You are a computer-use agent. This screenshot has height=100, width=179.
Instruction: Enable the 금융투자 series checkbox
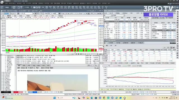(130, 63)
